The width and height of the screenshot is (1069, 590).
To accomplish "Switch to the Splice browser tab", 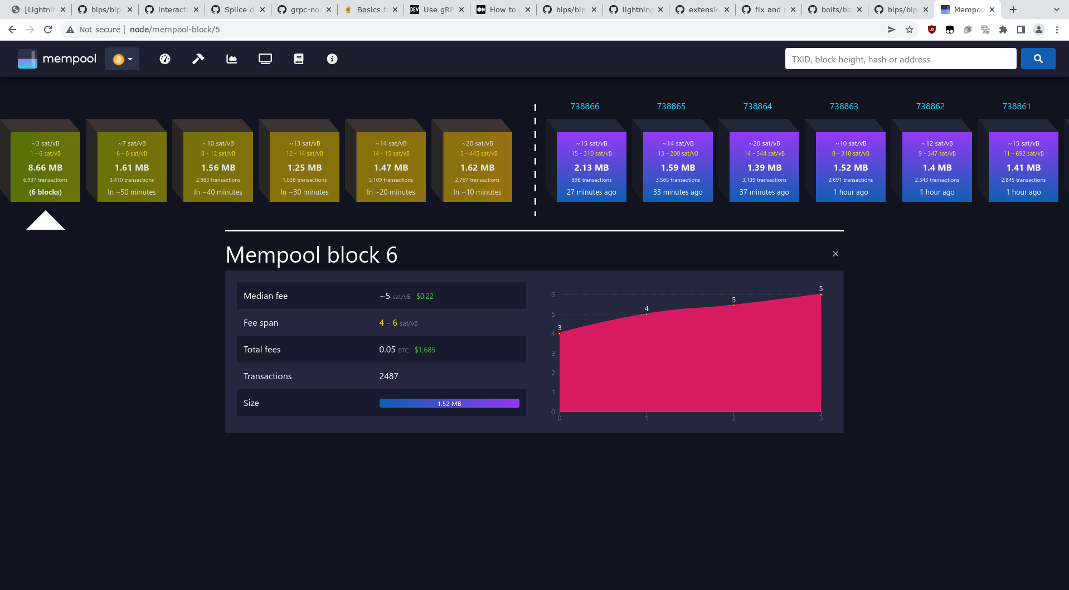I will point(239,9).
